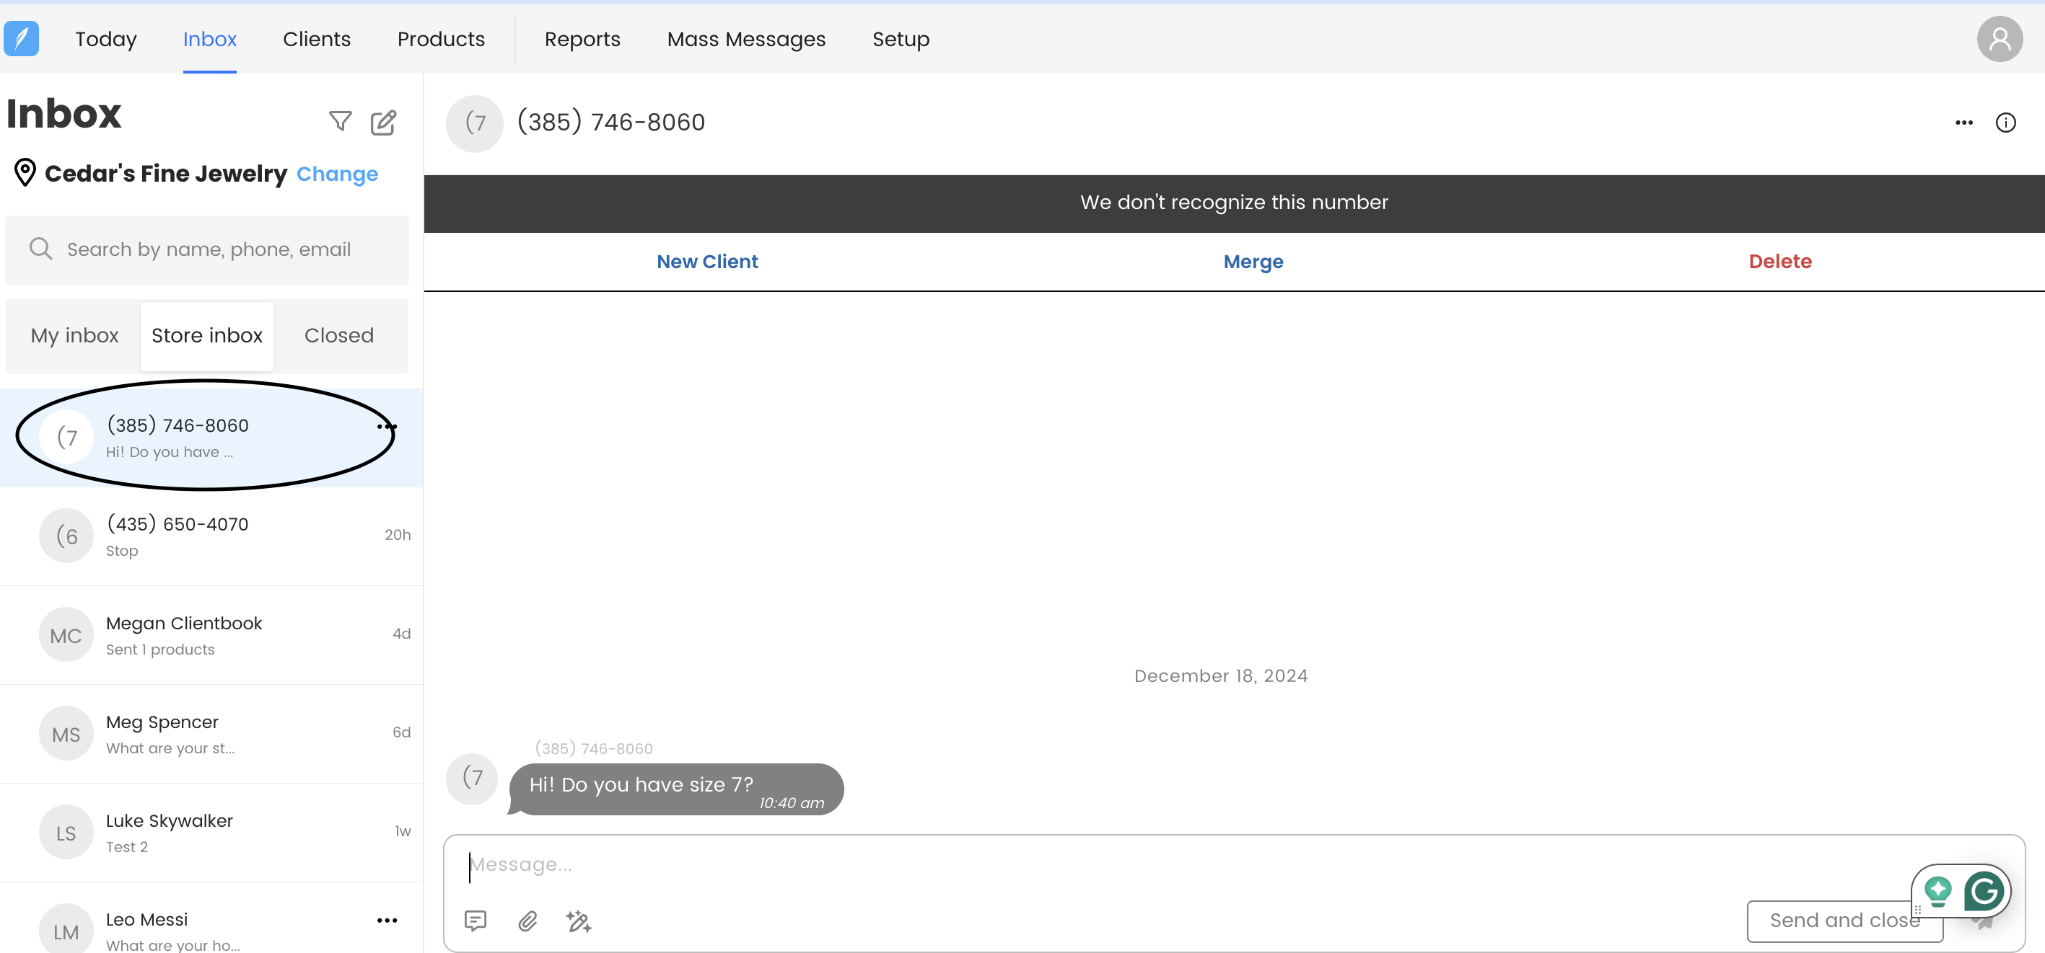Click the AI magic wand icon
The height and width of the screenshot is (953, 2045).
579,921
